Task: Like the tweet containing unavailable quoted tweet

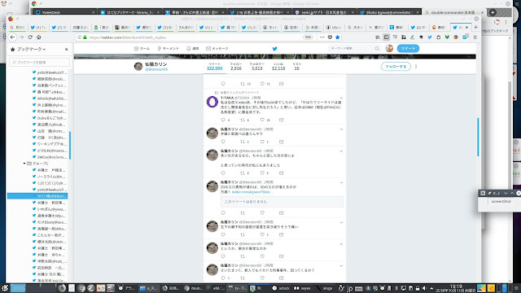Action: coord(262,213)
